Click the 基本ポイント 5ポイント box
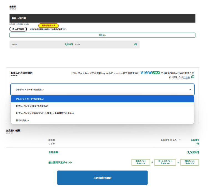213x192 pixels. click(x=141, y=162)
